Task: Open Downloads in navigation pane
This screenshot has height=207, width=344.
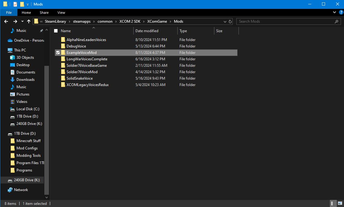Action: click(x=25, y=80)
